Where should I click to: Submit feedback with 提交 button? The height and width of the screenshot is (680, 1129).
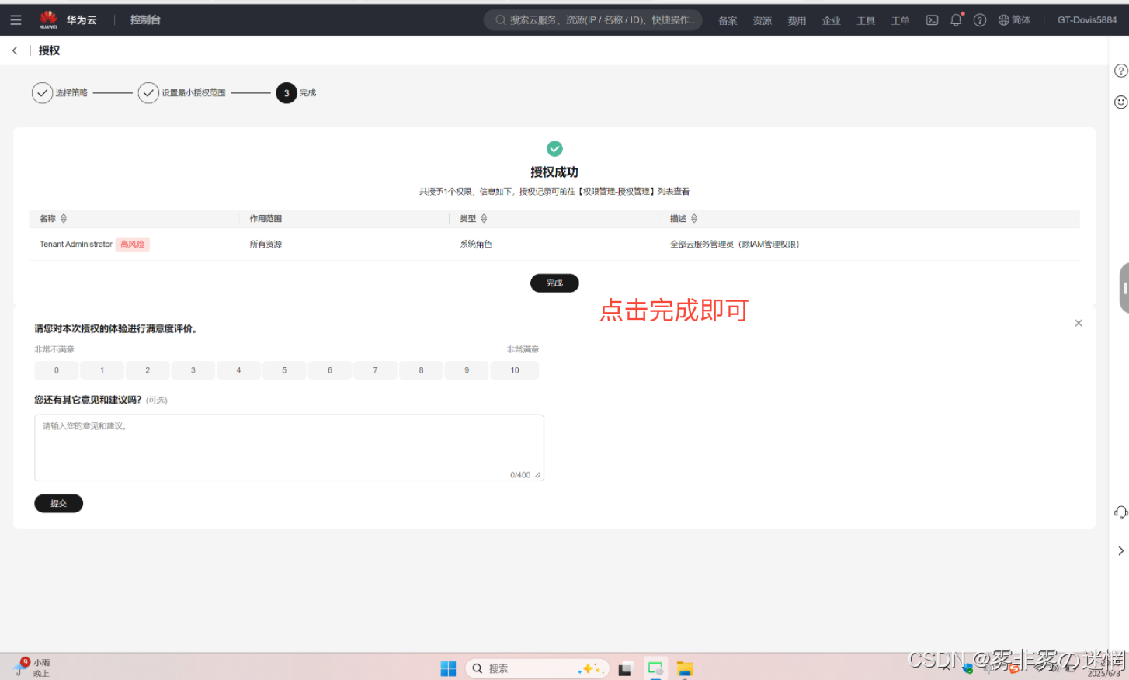tap(58, 504)
